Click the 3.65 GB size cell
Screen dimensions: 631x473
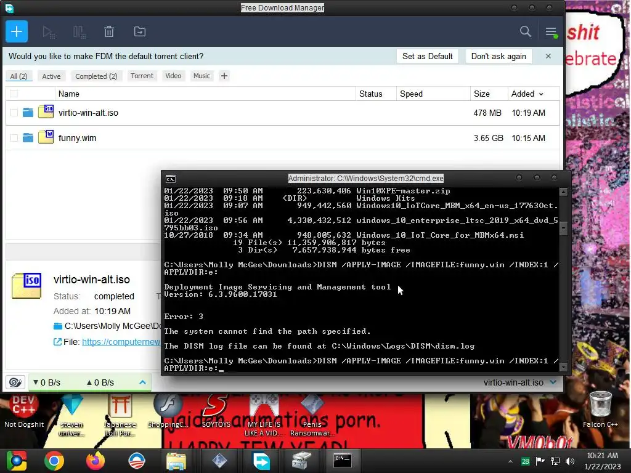[488, 139]
